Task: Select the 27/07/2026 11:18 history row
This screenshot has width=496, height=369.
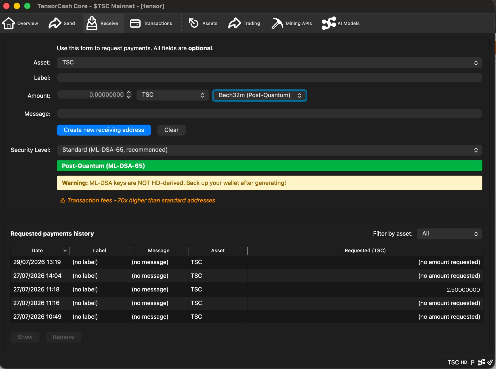Action: 247,289
